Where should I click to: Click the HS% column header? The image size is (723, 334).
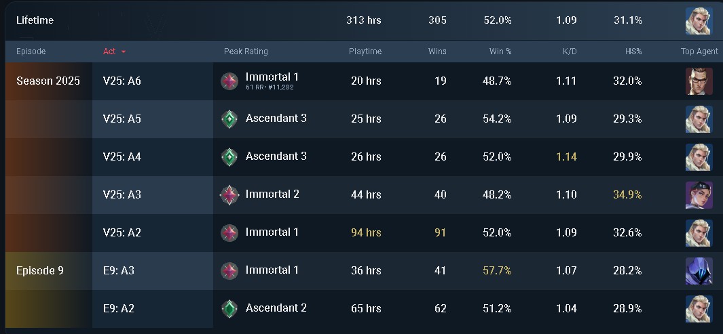(633, 51)
